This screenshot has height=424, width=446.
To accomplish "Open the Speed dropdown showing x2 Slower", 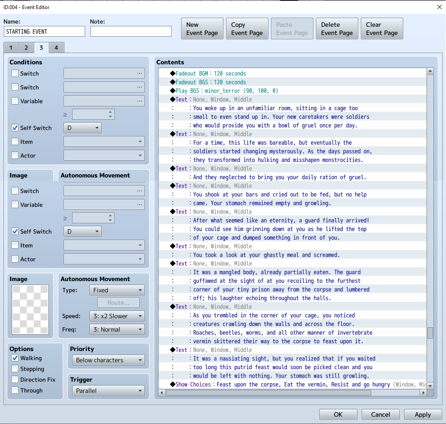I will pos(117,316).
